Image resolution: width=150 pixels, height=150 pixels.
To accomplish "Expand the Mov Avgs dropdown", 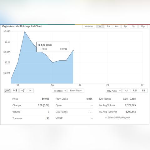I will [x=113, y=91].
